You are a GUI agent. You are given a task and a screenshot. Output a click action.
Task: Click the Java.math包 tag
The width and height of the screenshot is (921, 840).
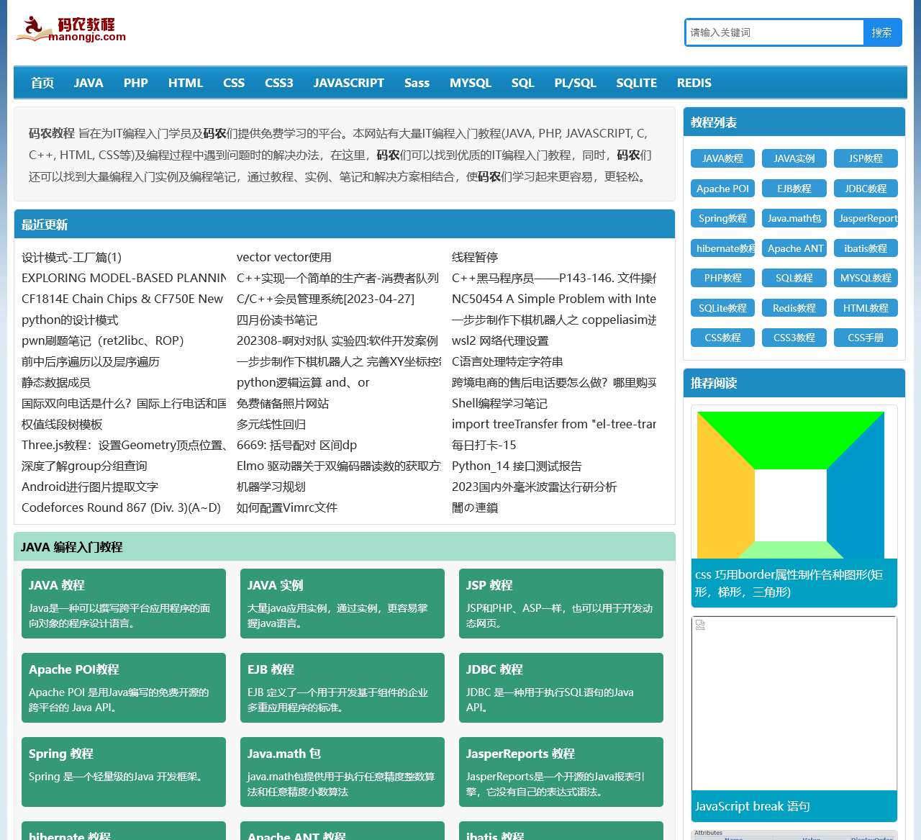click(794, 218)
